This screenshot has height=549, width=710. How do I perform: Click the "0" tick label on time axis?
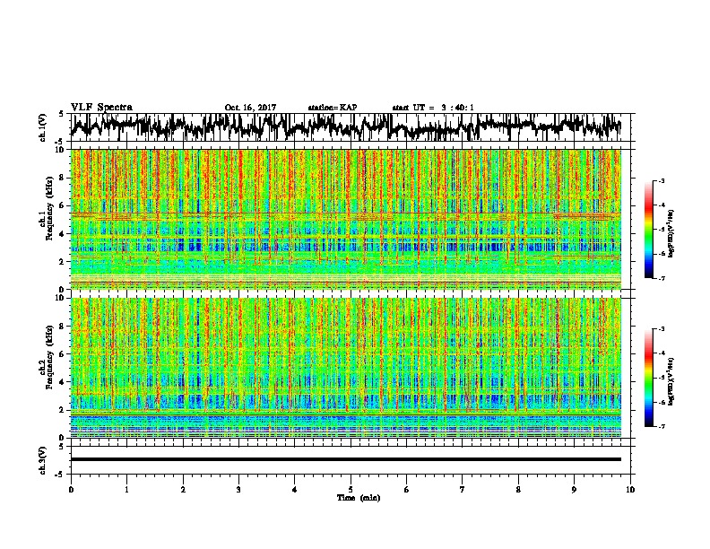71,490
